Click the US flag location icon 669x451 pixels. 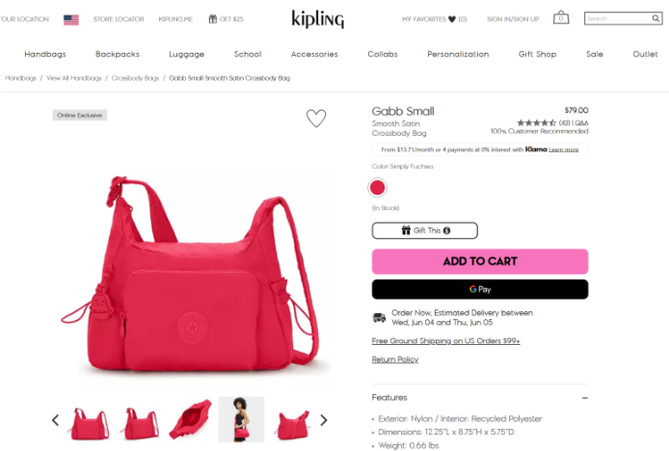point(70,19)
